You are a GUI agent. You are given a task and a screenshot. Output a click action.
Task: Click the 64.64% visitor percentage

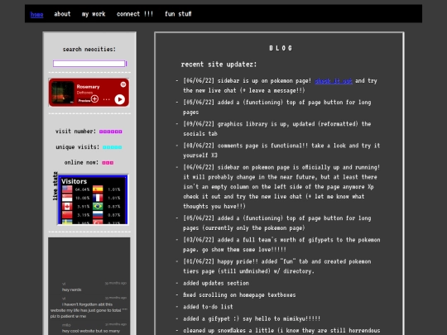83,189
